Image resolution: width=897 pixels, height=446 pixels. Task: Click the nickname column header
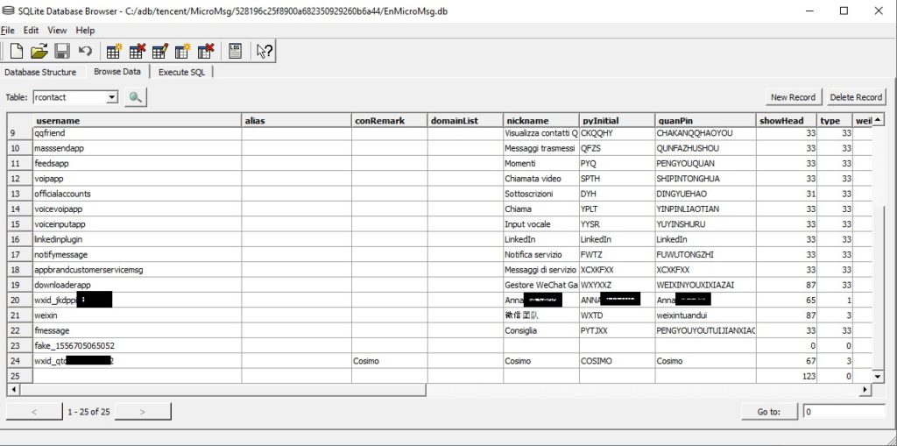[x=540, y=121]
